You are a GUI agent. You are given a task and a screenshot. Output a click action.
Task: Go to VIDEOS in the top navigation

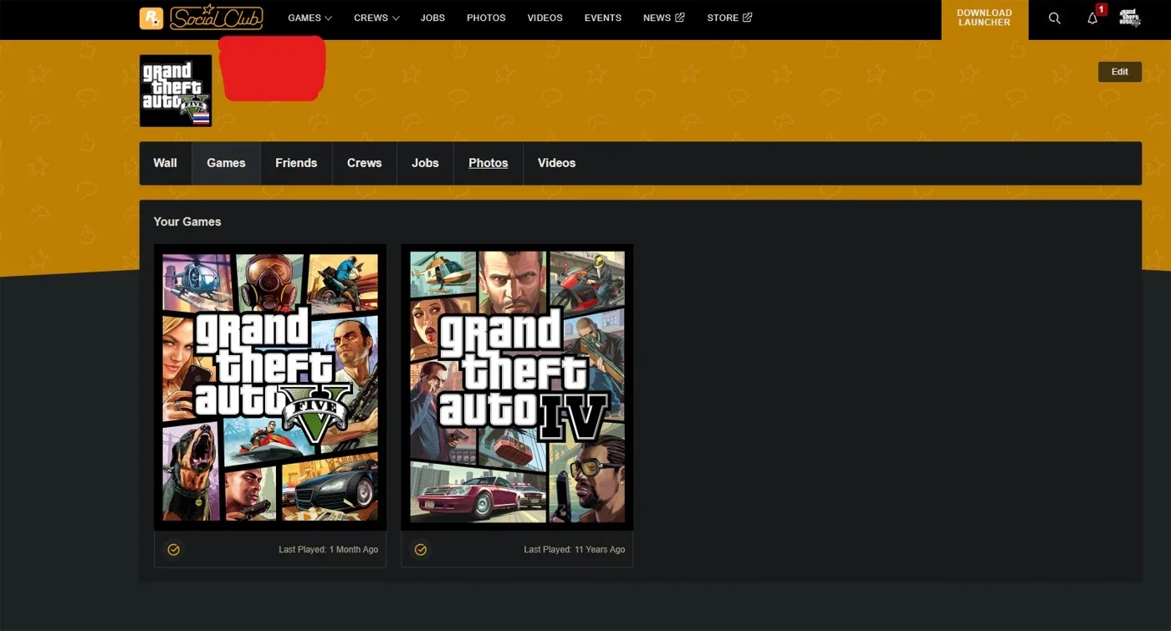click(x=545, y=18)
